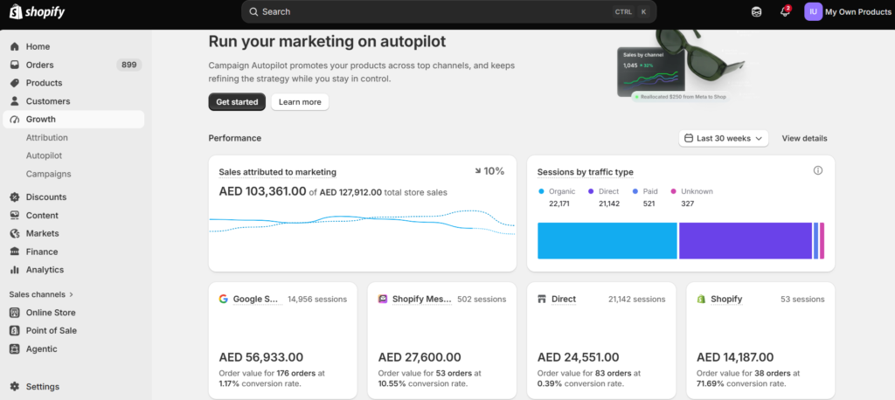The height and width of the screenshot is (400, 895).
Task: Open the Autopilot submenu item
Action: (44, 155)
